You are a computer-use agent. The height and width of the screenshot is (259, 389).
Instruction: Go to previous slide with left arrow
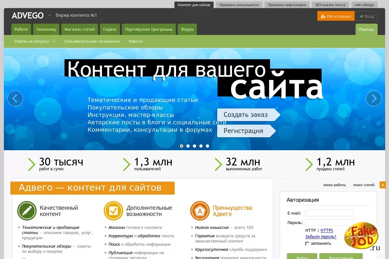(15, 98)
